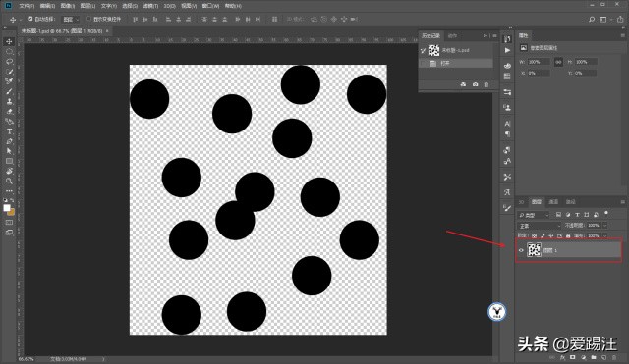Switch to the Actions tab
The image size is (629, 364).
point(452,36)
